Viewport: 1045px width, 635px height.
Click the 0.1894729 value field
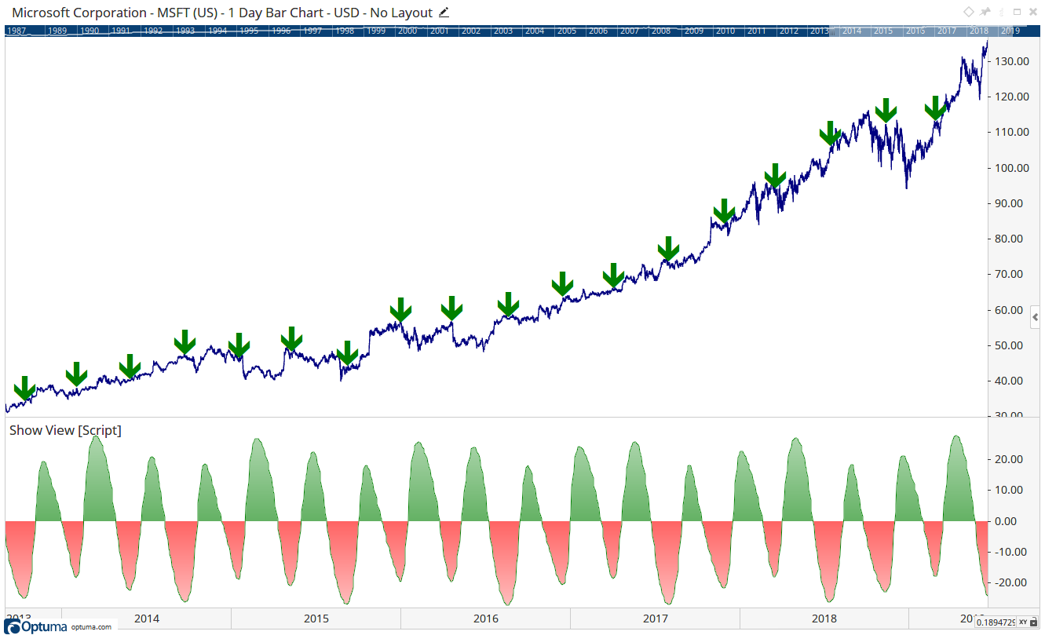pos(996,622)
